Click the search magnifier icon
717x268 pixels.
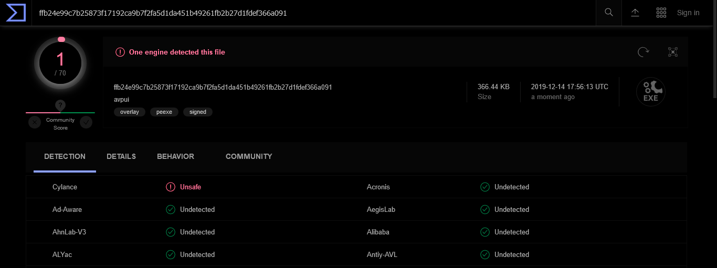tap(609, 13)
